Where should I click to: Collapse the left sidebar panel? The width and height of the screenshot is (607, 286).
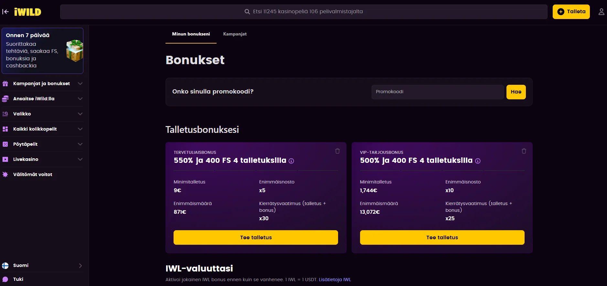5,12
